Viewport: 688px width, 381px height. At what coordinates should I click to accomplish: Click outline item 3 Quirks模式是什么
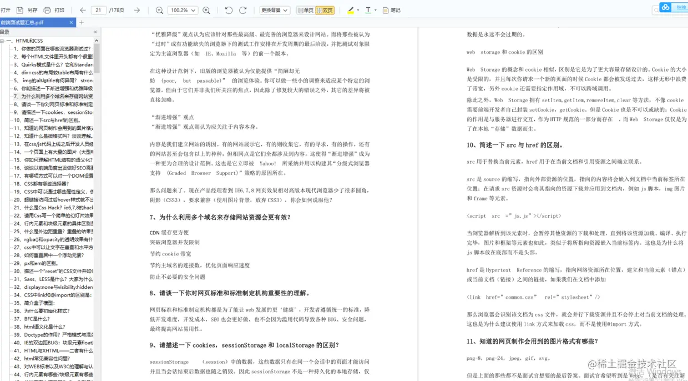click(x=53, y=64)
